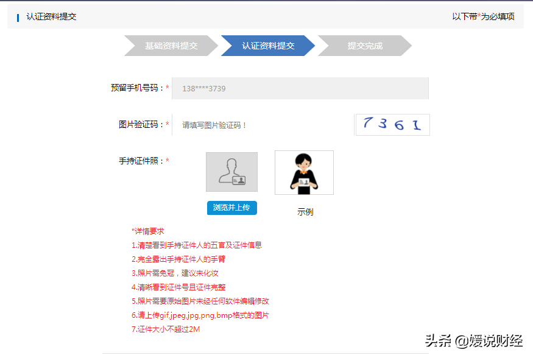Click requirement 1.清楚看到手持证件人的五官及证件信息
Image resolution: width=533 pixels, height=358 pixels.
tap(197, 245)
